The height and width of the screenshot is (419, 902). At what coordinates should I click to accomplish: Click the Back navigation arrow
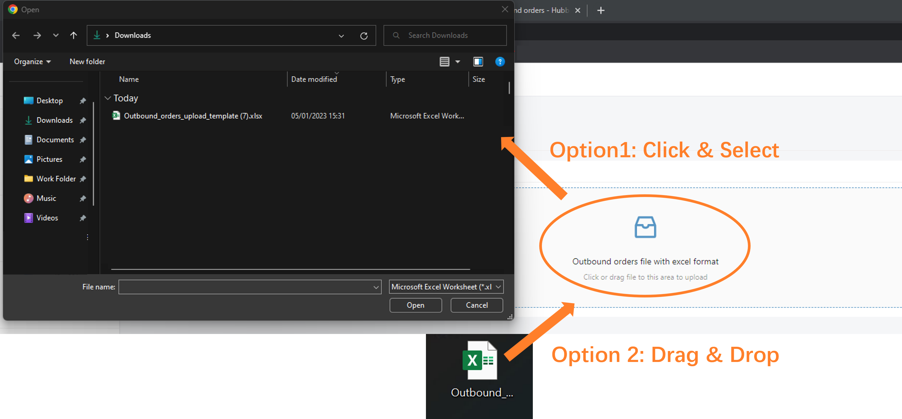(x=16, y=35)
